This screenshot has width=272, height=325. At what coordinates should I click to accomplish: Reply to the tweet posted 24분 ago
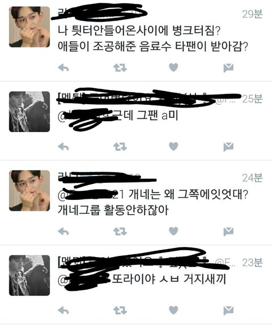coord(63,231)
